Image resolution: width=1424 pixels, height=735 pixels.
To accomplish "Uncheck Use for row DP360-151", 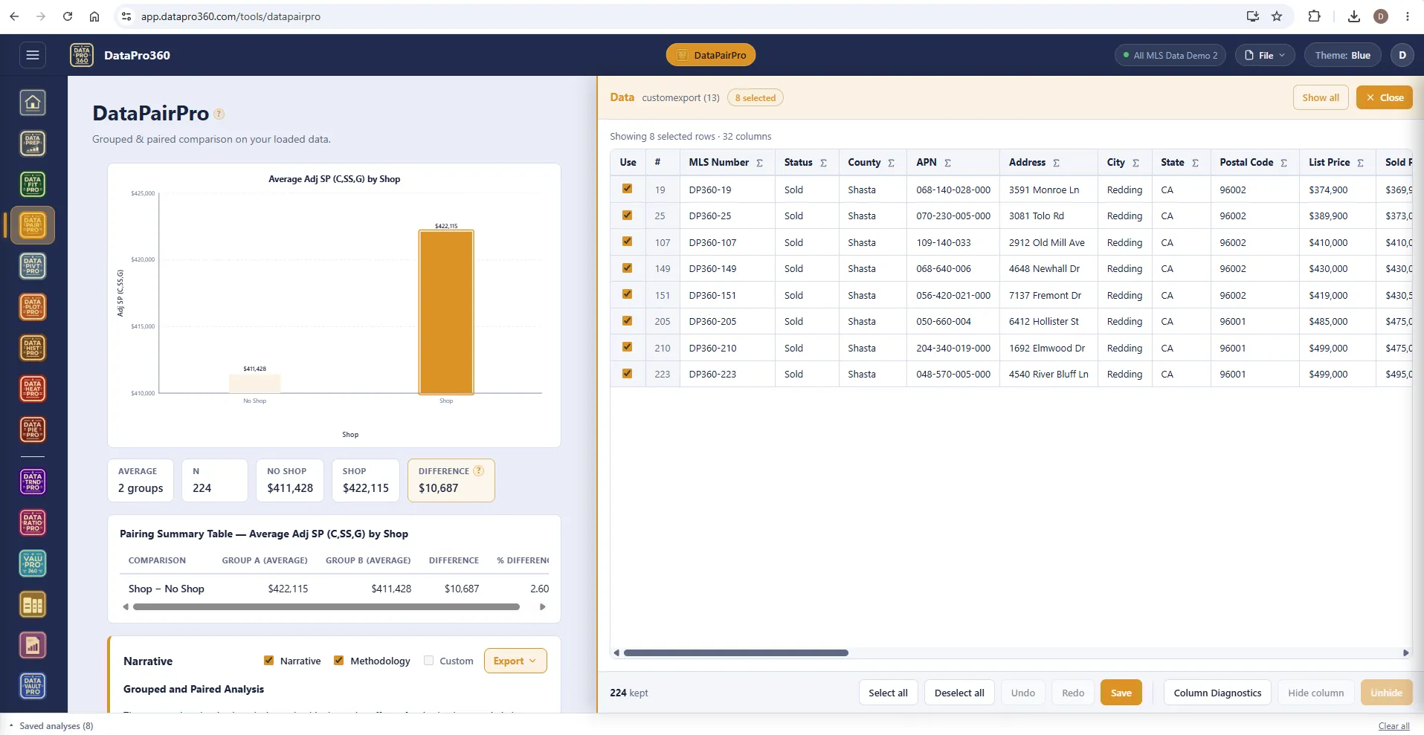I will [x=627, y=294].
